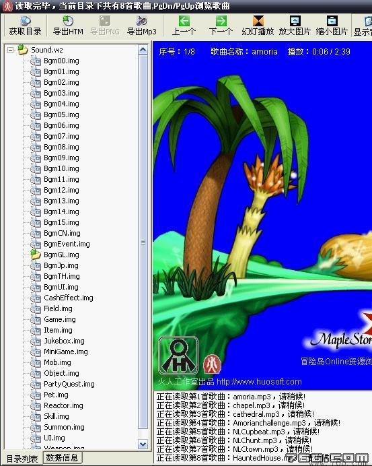Select Bgm06.img in the tree
Viewport: 372px width, 466px height.
coord(61,125)
